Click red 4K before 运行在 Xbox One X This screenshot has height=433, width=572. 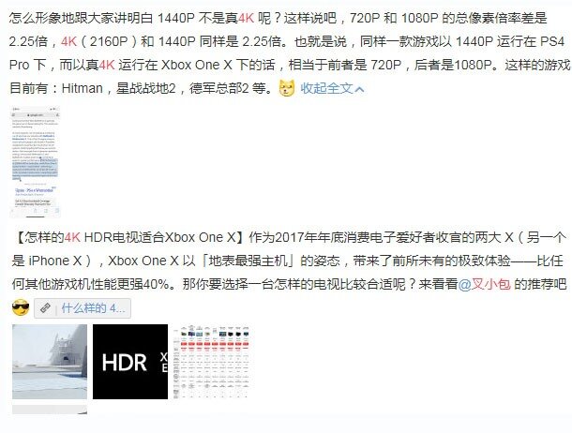pos(107,65)
